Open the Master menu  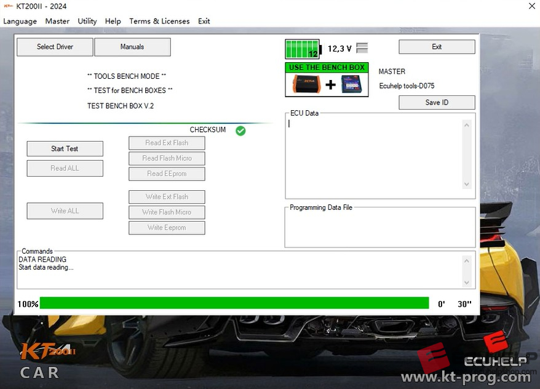click(x=57, y=21)
